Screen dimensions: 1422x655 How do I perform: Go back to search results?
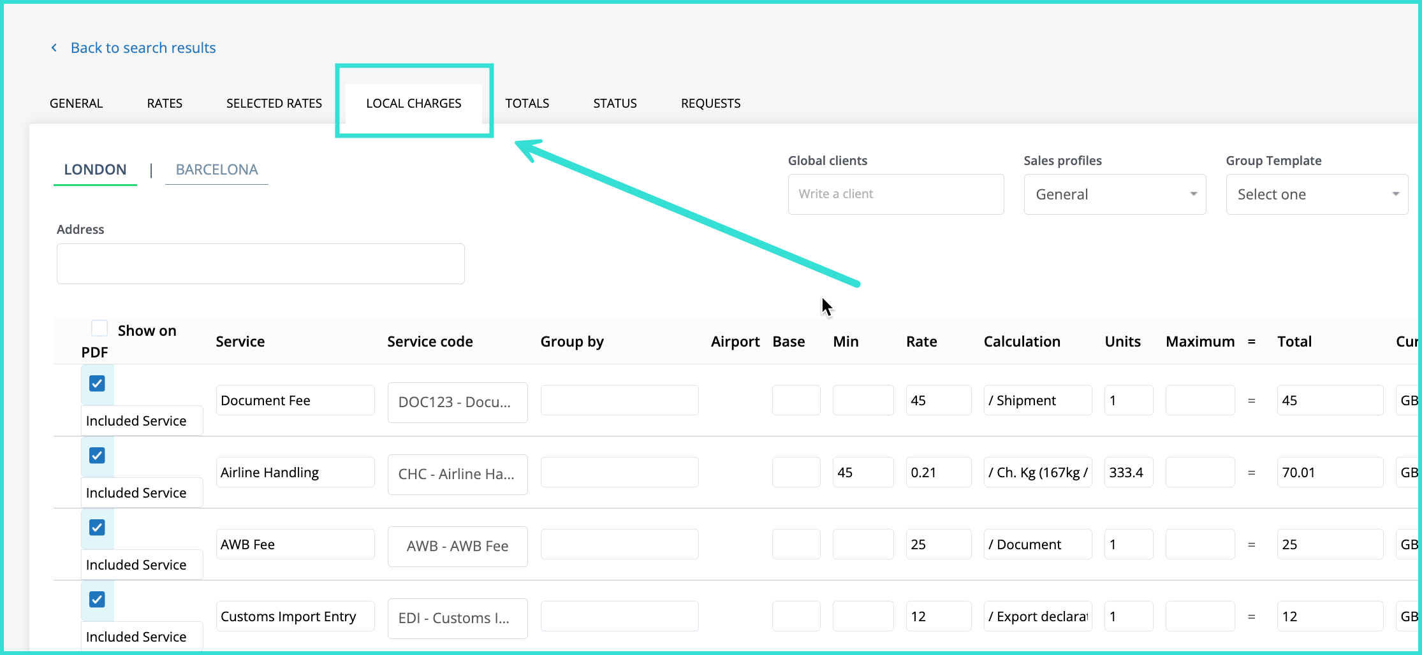[x=143, y=48]
